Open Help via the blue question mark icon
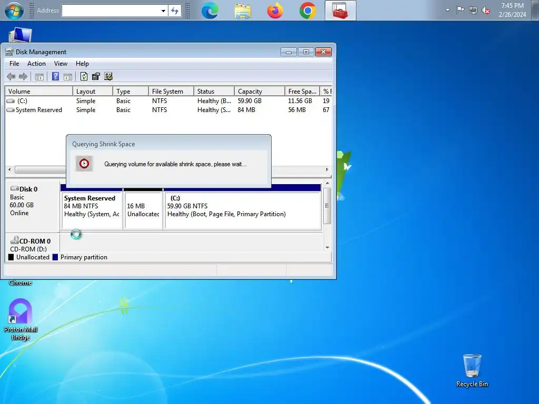The height and width of the screenshot is (404, 539). click(55, 77)
